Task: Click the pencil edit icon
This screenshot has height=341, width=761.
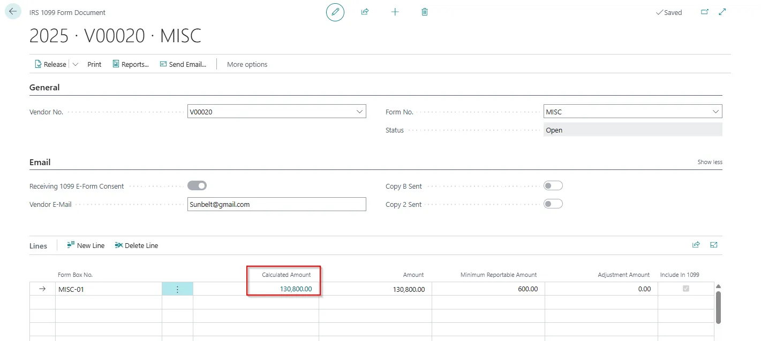Action: click(x=335, y=12)
